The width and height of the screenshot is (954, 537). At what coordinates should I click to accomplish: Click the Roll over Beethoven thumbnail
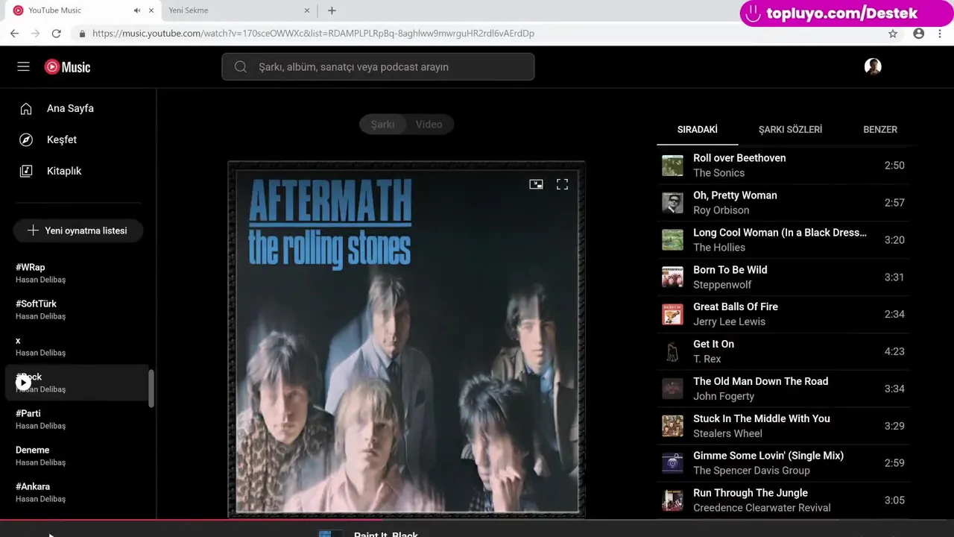(x=672, y=166)
